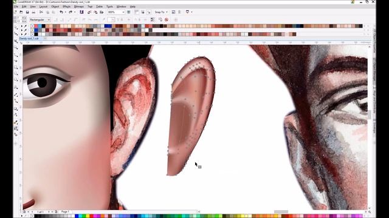Select the Artistic Media tool
The width and height of the screenshot is (389, 218).
tap(16, 61)
